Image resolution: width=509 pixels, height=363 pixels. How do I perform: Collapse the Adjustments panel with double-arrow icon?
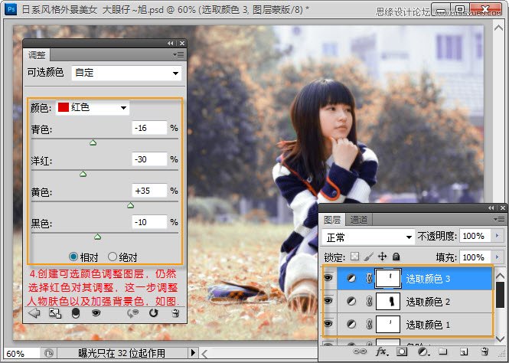click(171, 43)
